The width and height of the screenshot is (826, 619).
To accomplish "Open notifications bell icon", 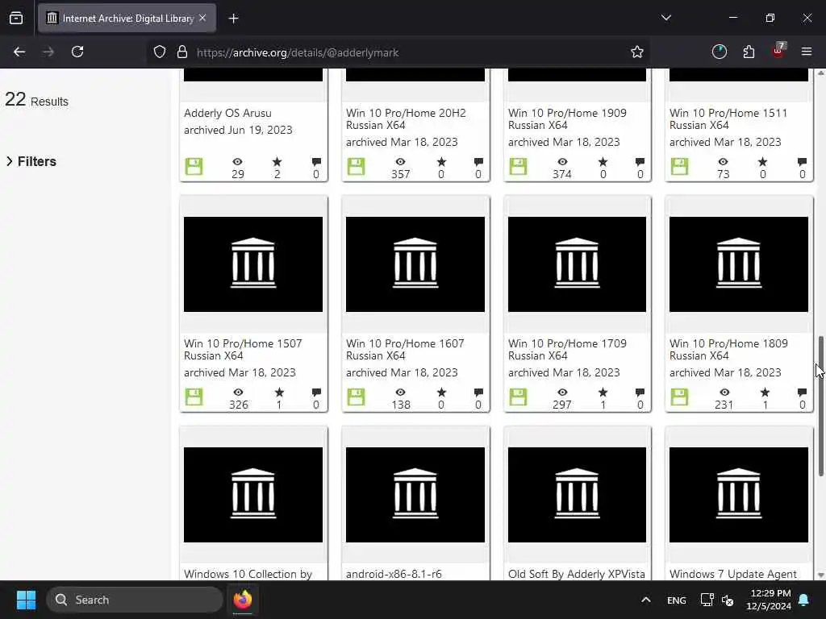I will 804,600.
